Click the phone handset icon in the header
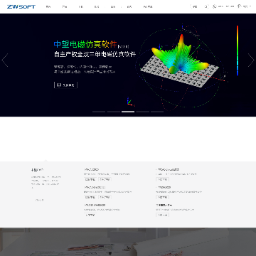This screenshot has height=256, width=256. click(215, 6)
